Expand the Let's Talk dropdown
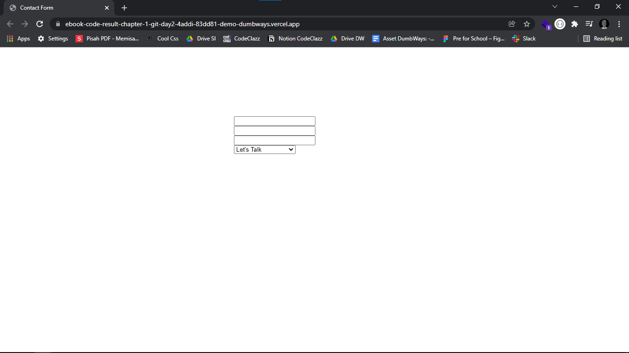 click(x=265, y=149)
